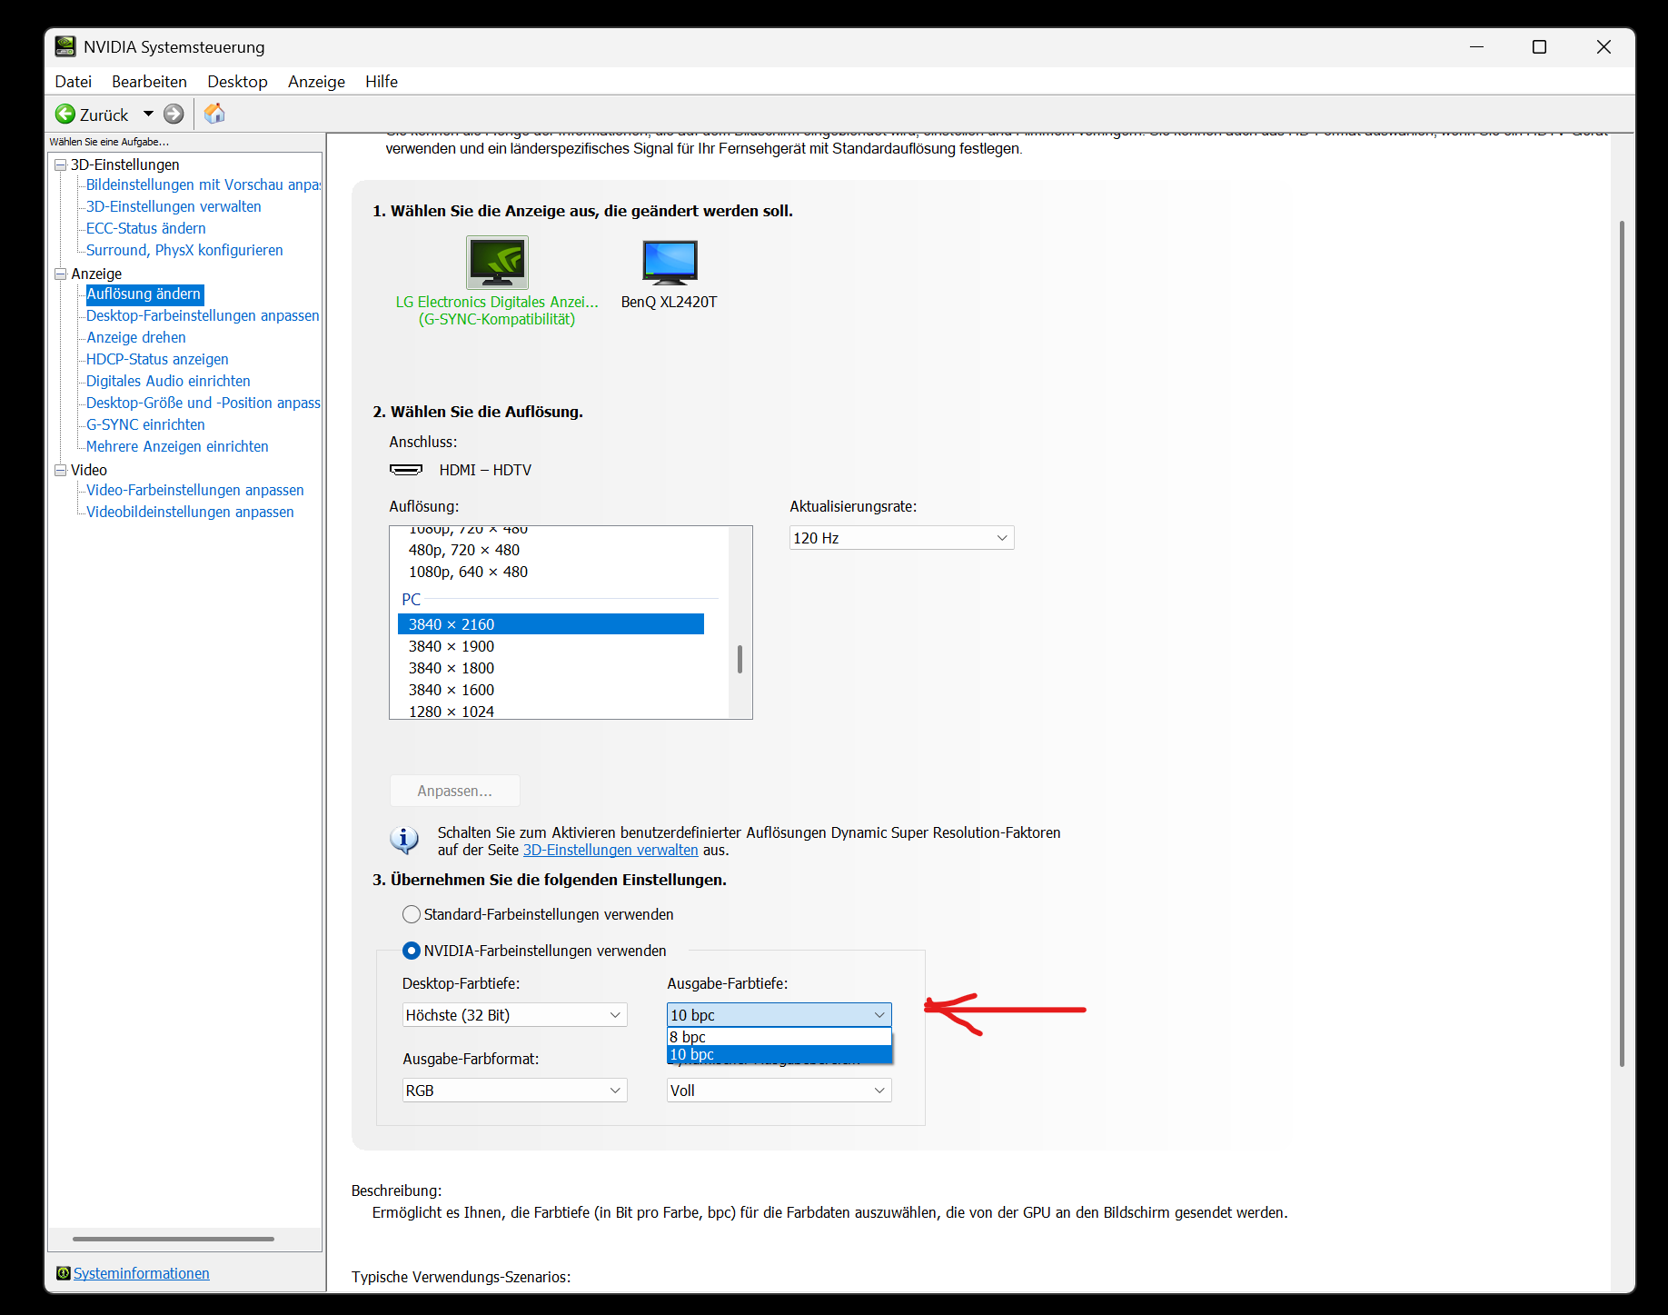Open the Ausgabe-Farbformat RGB dropdown
The image size is (1668, 1315).
[x=514, y=1091]
